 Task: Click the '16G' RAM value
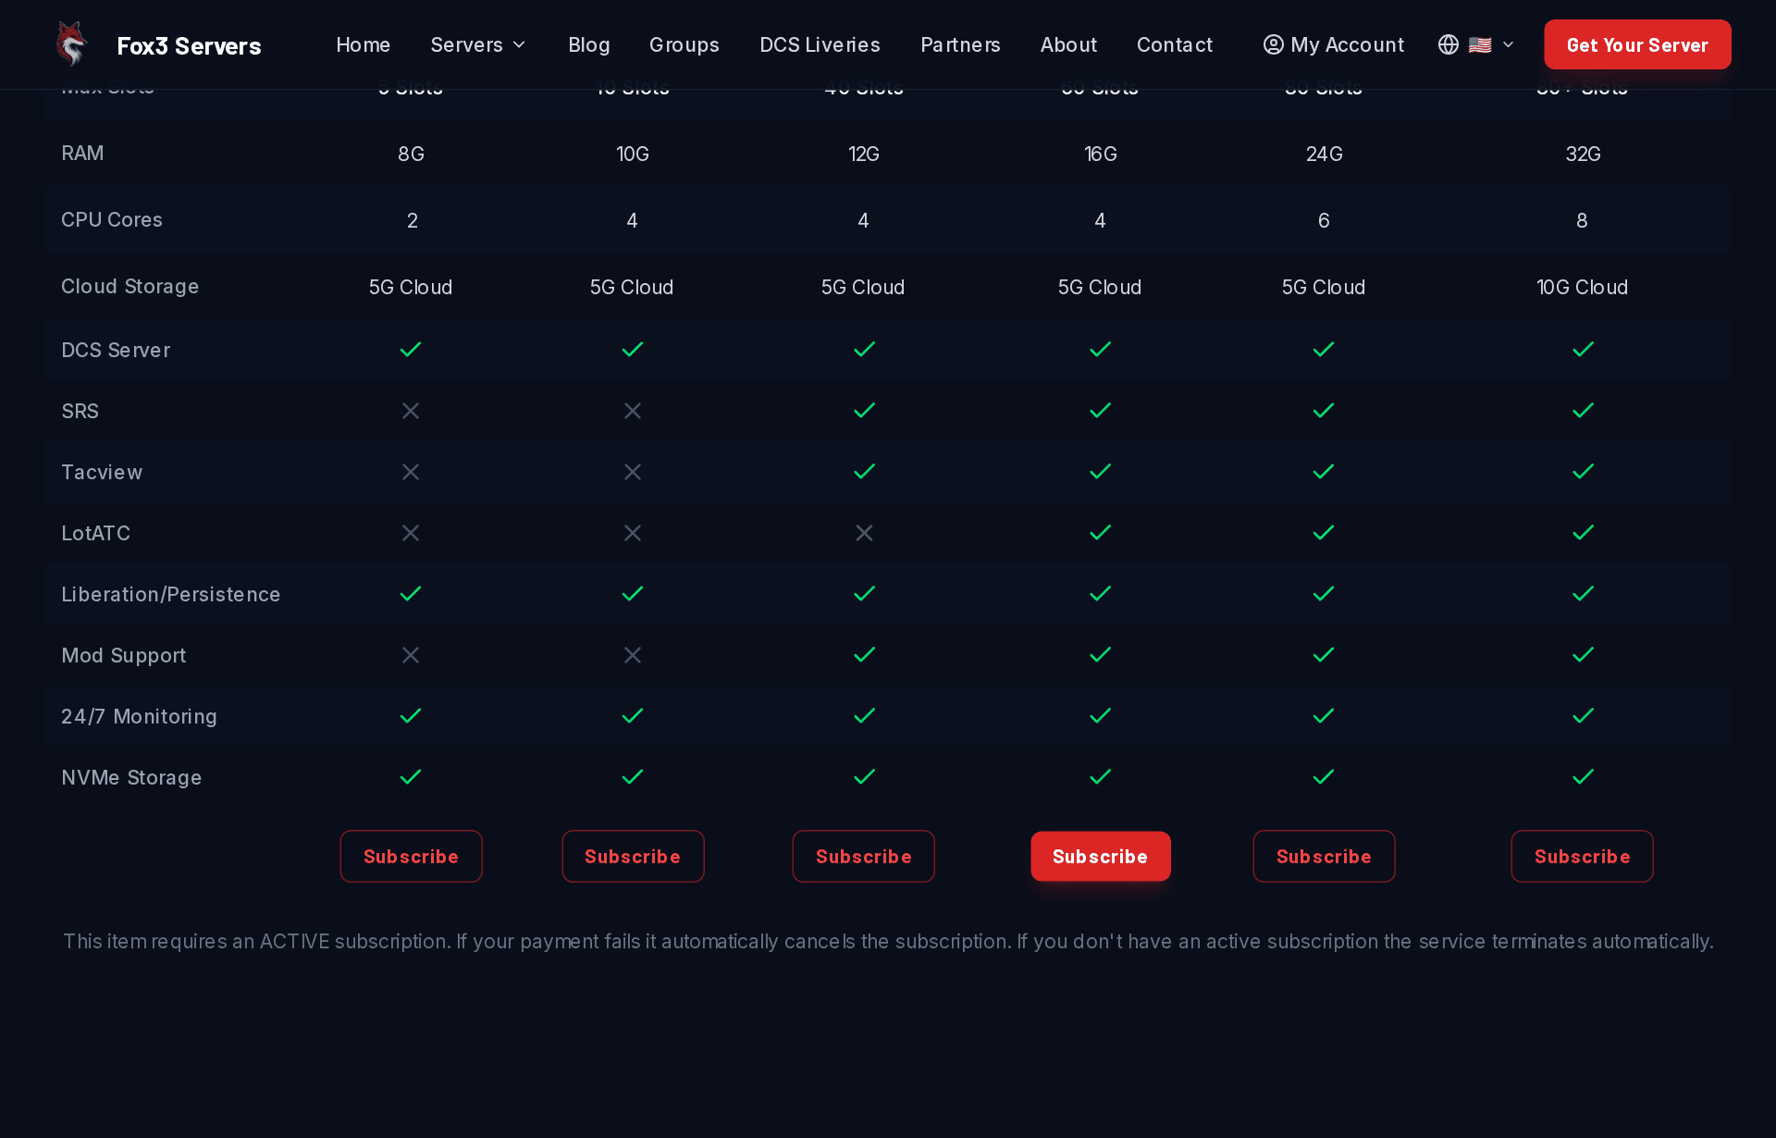coord(1101,155)
